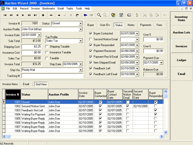Screen dimensions: 193x145
Task: Open the Tax Profile dropdown
Action: [x=81, y=41]
